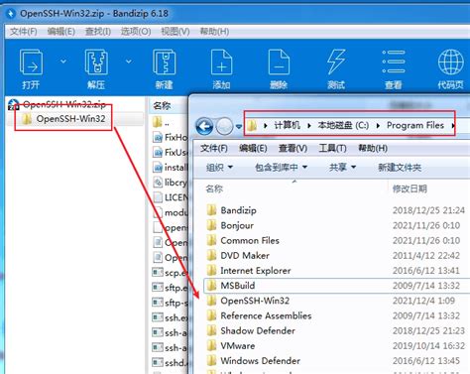The width and height of the screenshot is (470, 374).
Task: Select the sftp.e... file in Bandizip list
Action: click(x=170, y=288)
